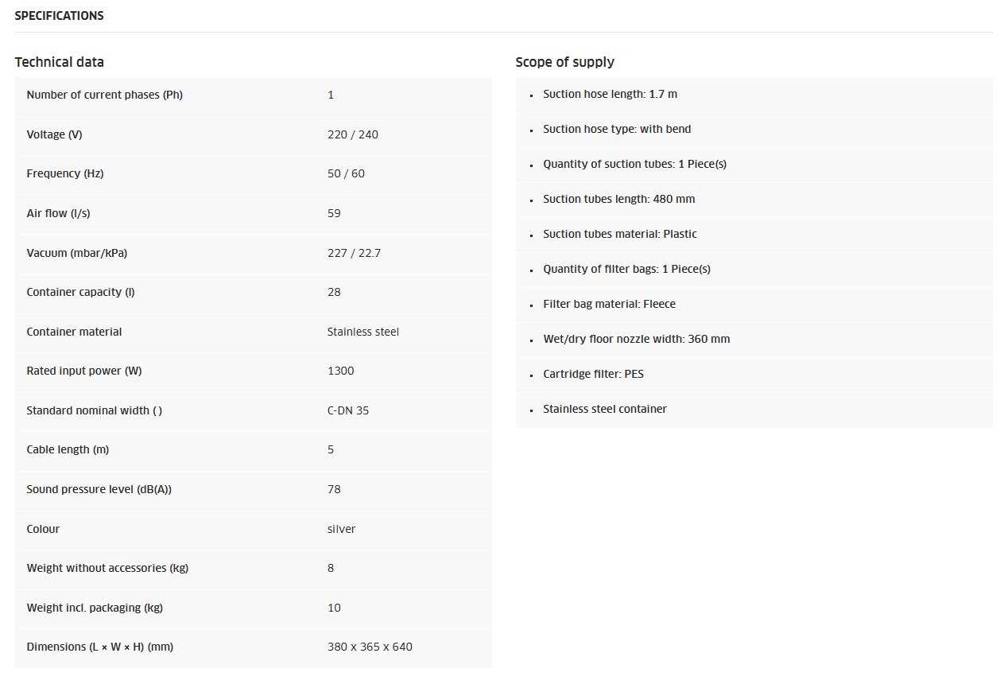Click the silver colour value
Image resolution: width=1004 pixels, height=688 pixels.
[x=341, y=529]
